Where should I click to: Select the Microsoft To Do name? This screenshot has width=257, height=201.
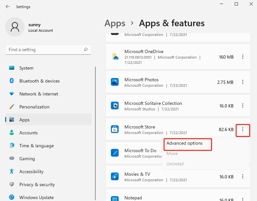tap(140, 151)
